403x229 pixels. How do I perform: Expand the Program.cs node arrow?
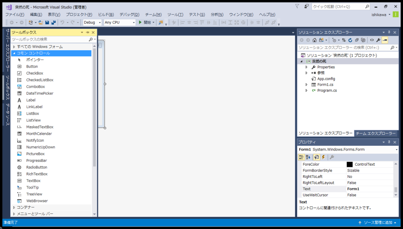(306, 90)
